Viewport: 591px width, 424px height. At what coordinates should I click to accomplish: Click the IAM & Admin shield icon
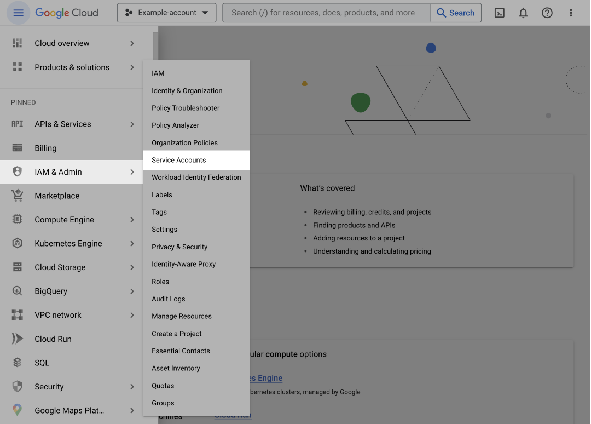tap(18, 171)
